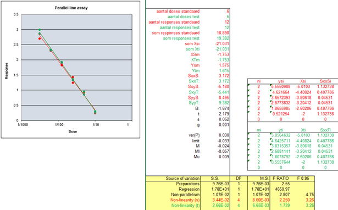Select the aantal doses standaard label
The width and height of the screenshot is (338, 210).
[178, 11]
